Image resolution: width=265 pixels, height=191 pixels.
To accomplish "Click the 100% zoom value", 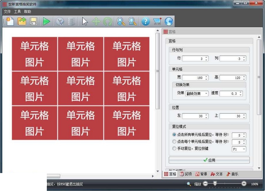I will pyautogui.click(x=254, y=184).
